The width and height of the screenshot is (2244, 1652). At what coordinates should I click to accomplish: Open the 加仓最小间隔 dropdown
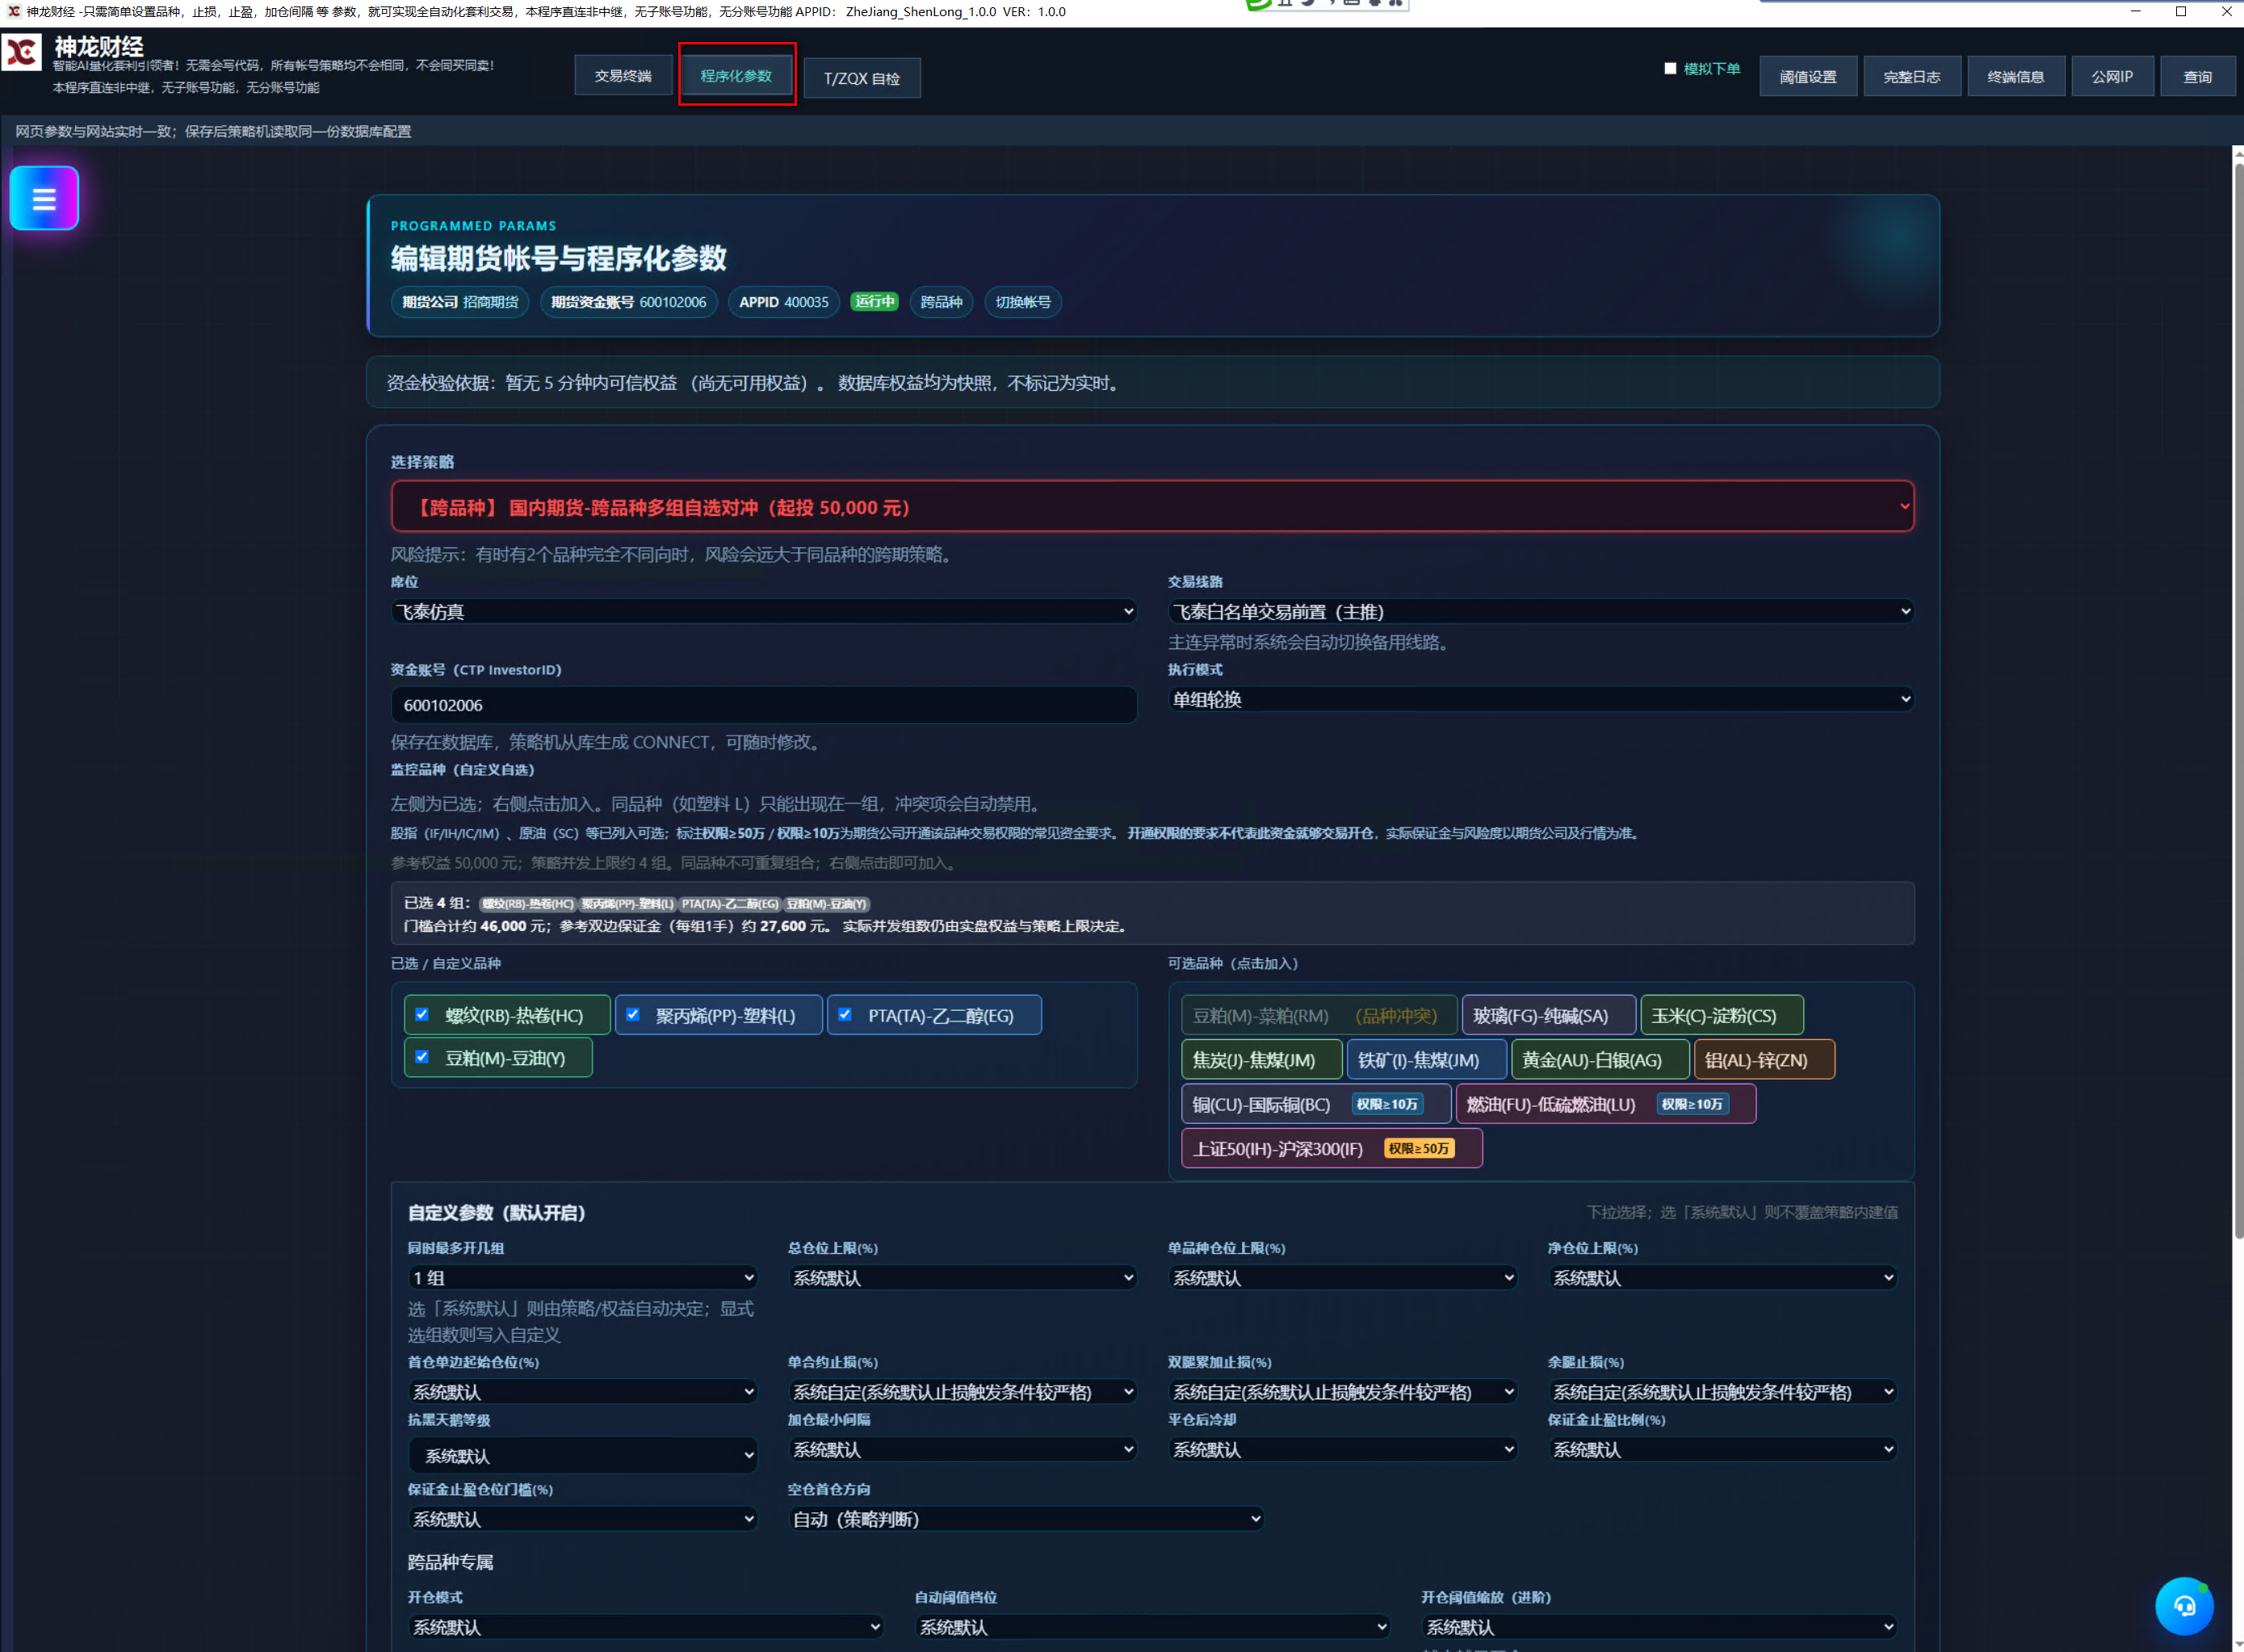pyautogui.click(x=962, y=1449)
